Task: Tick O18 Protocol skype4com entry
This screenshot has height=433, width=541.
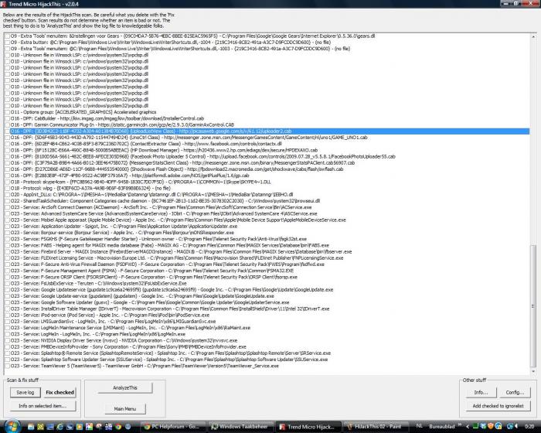Action: point(7,182)
